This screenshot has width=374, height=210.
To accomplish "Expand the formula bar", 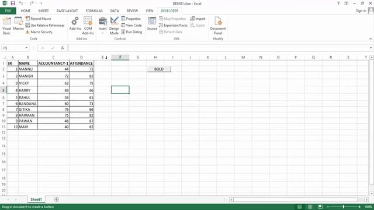I will coord(370,48).
